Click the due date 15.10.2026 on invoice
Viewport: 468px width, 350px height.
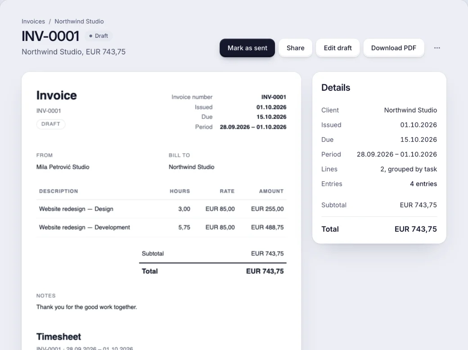pos(271,117)
